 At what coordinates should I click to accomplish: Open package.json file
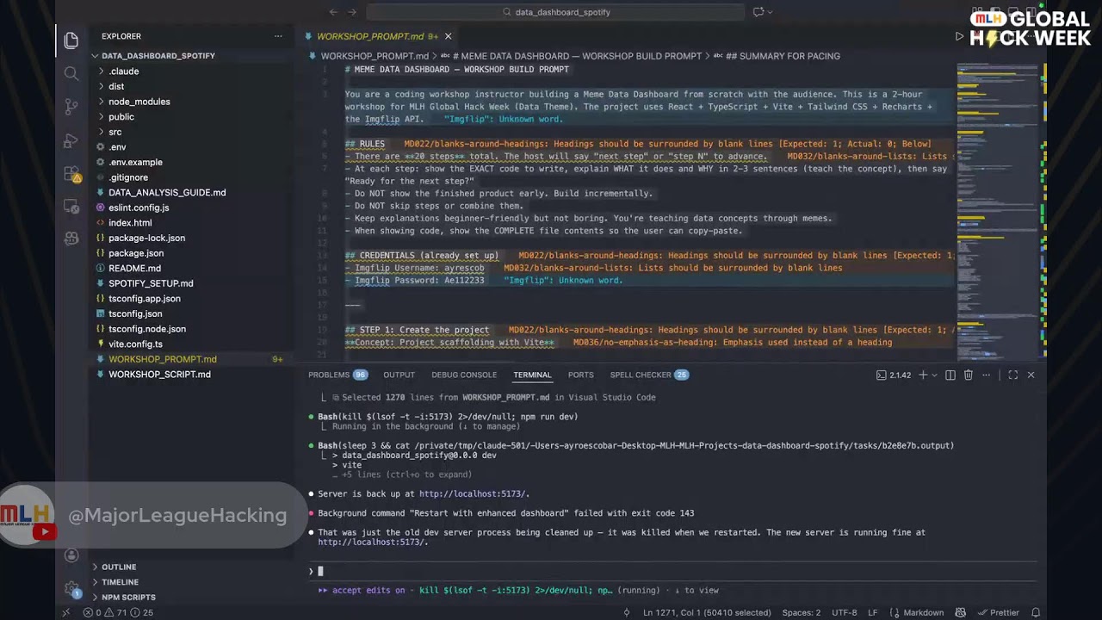point(136,253)
